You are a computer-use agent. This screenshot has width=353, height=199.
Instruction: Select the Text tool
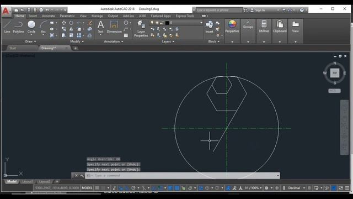pyautogui.click(x=100, y=27)
